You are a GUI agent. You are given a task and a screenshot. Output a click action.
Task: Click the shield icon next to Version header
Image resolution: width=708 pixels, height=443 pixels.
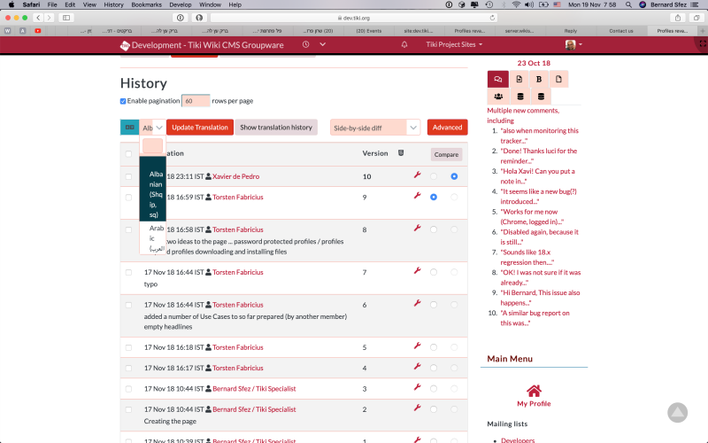(401, 152)
